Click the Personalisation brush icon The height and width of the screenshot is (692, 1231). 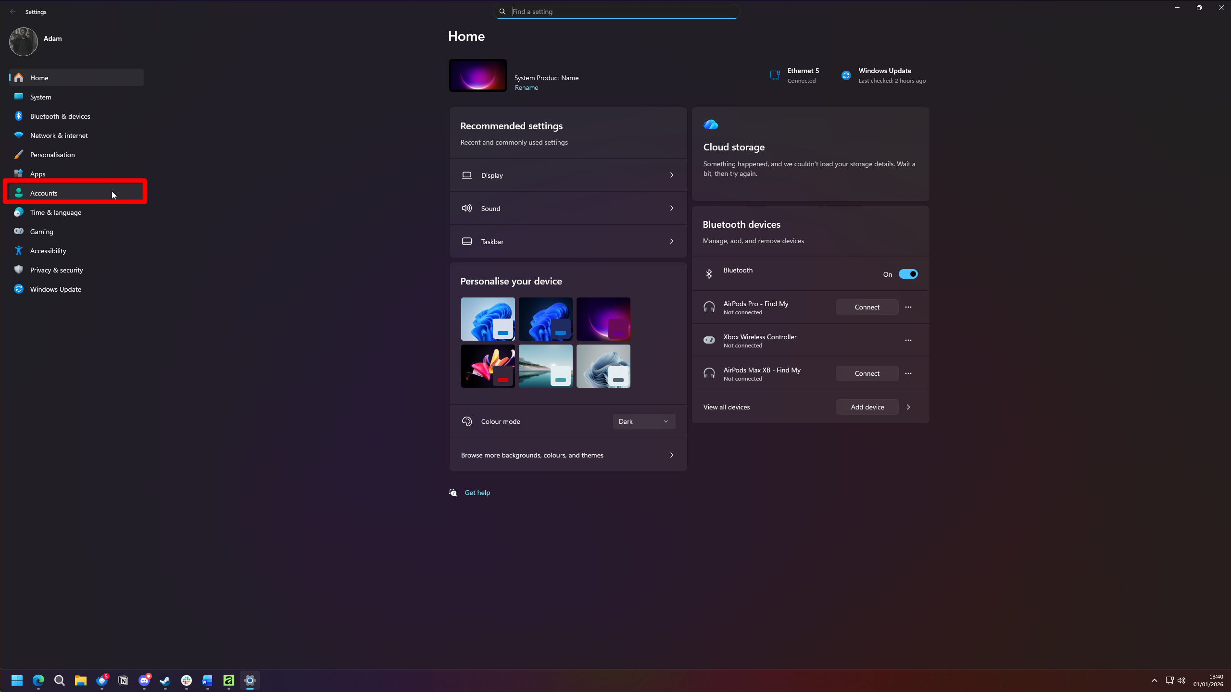tap(18, 154)
